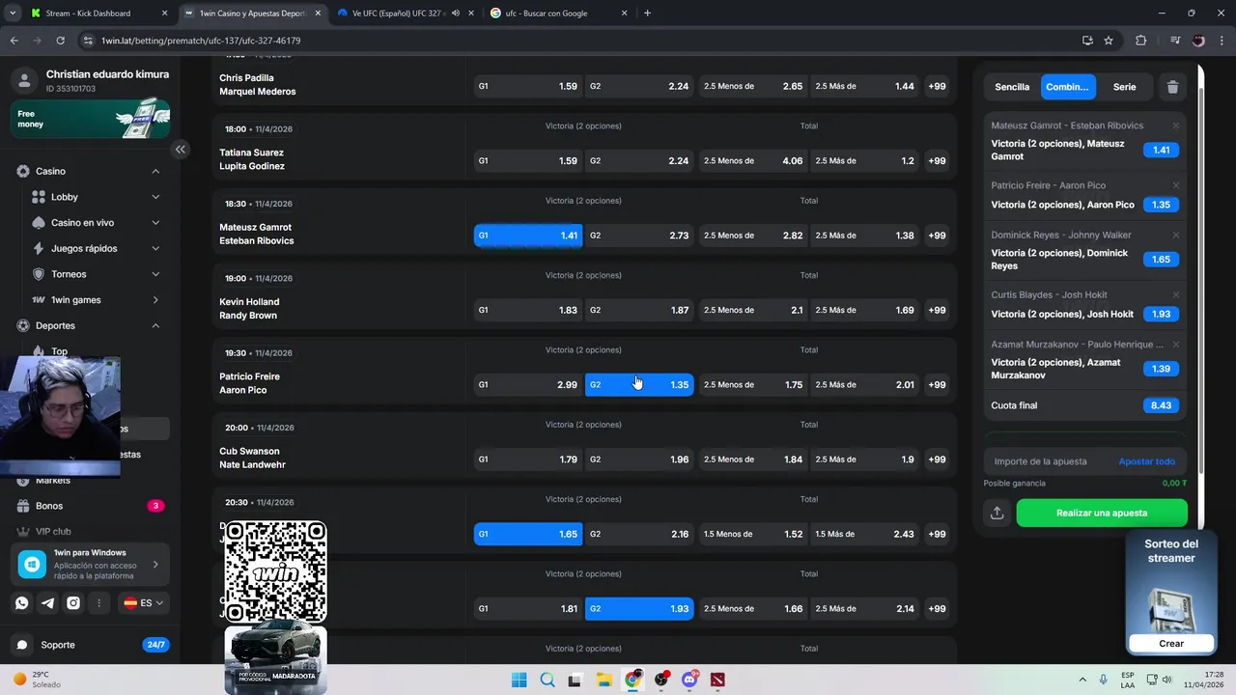The width and height of the screenshot is (1236, 695).
Task: Open the ES language dropdown
Action: pos(143,603)
